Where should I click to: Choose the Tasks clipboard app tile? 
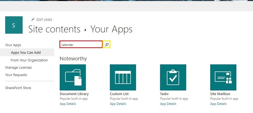pos(173,77)
